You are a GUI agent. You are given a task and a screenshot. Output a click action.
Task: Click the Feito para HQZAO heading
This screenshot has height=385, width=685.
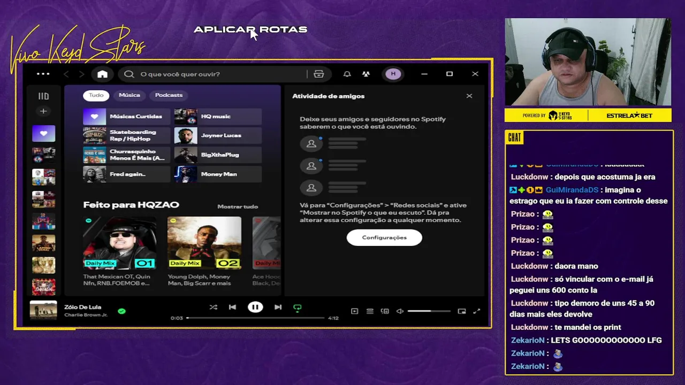coord(131,205)
